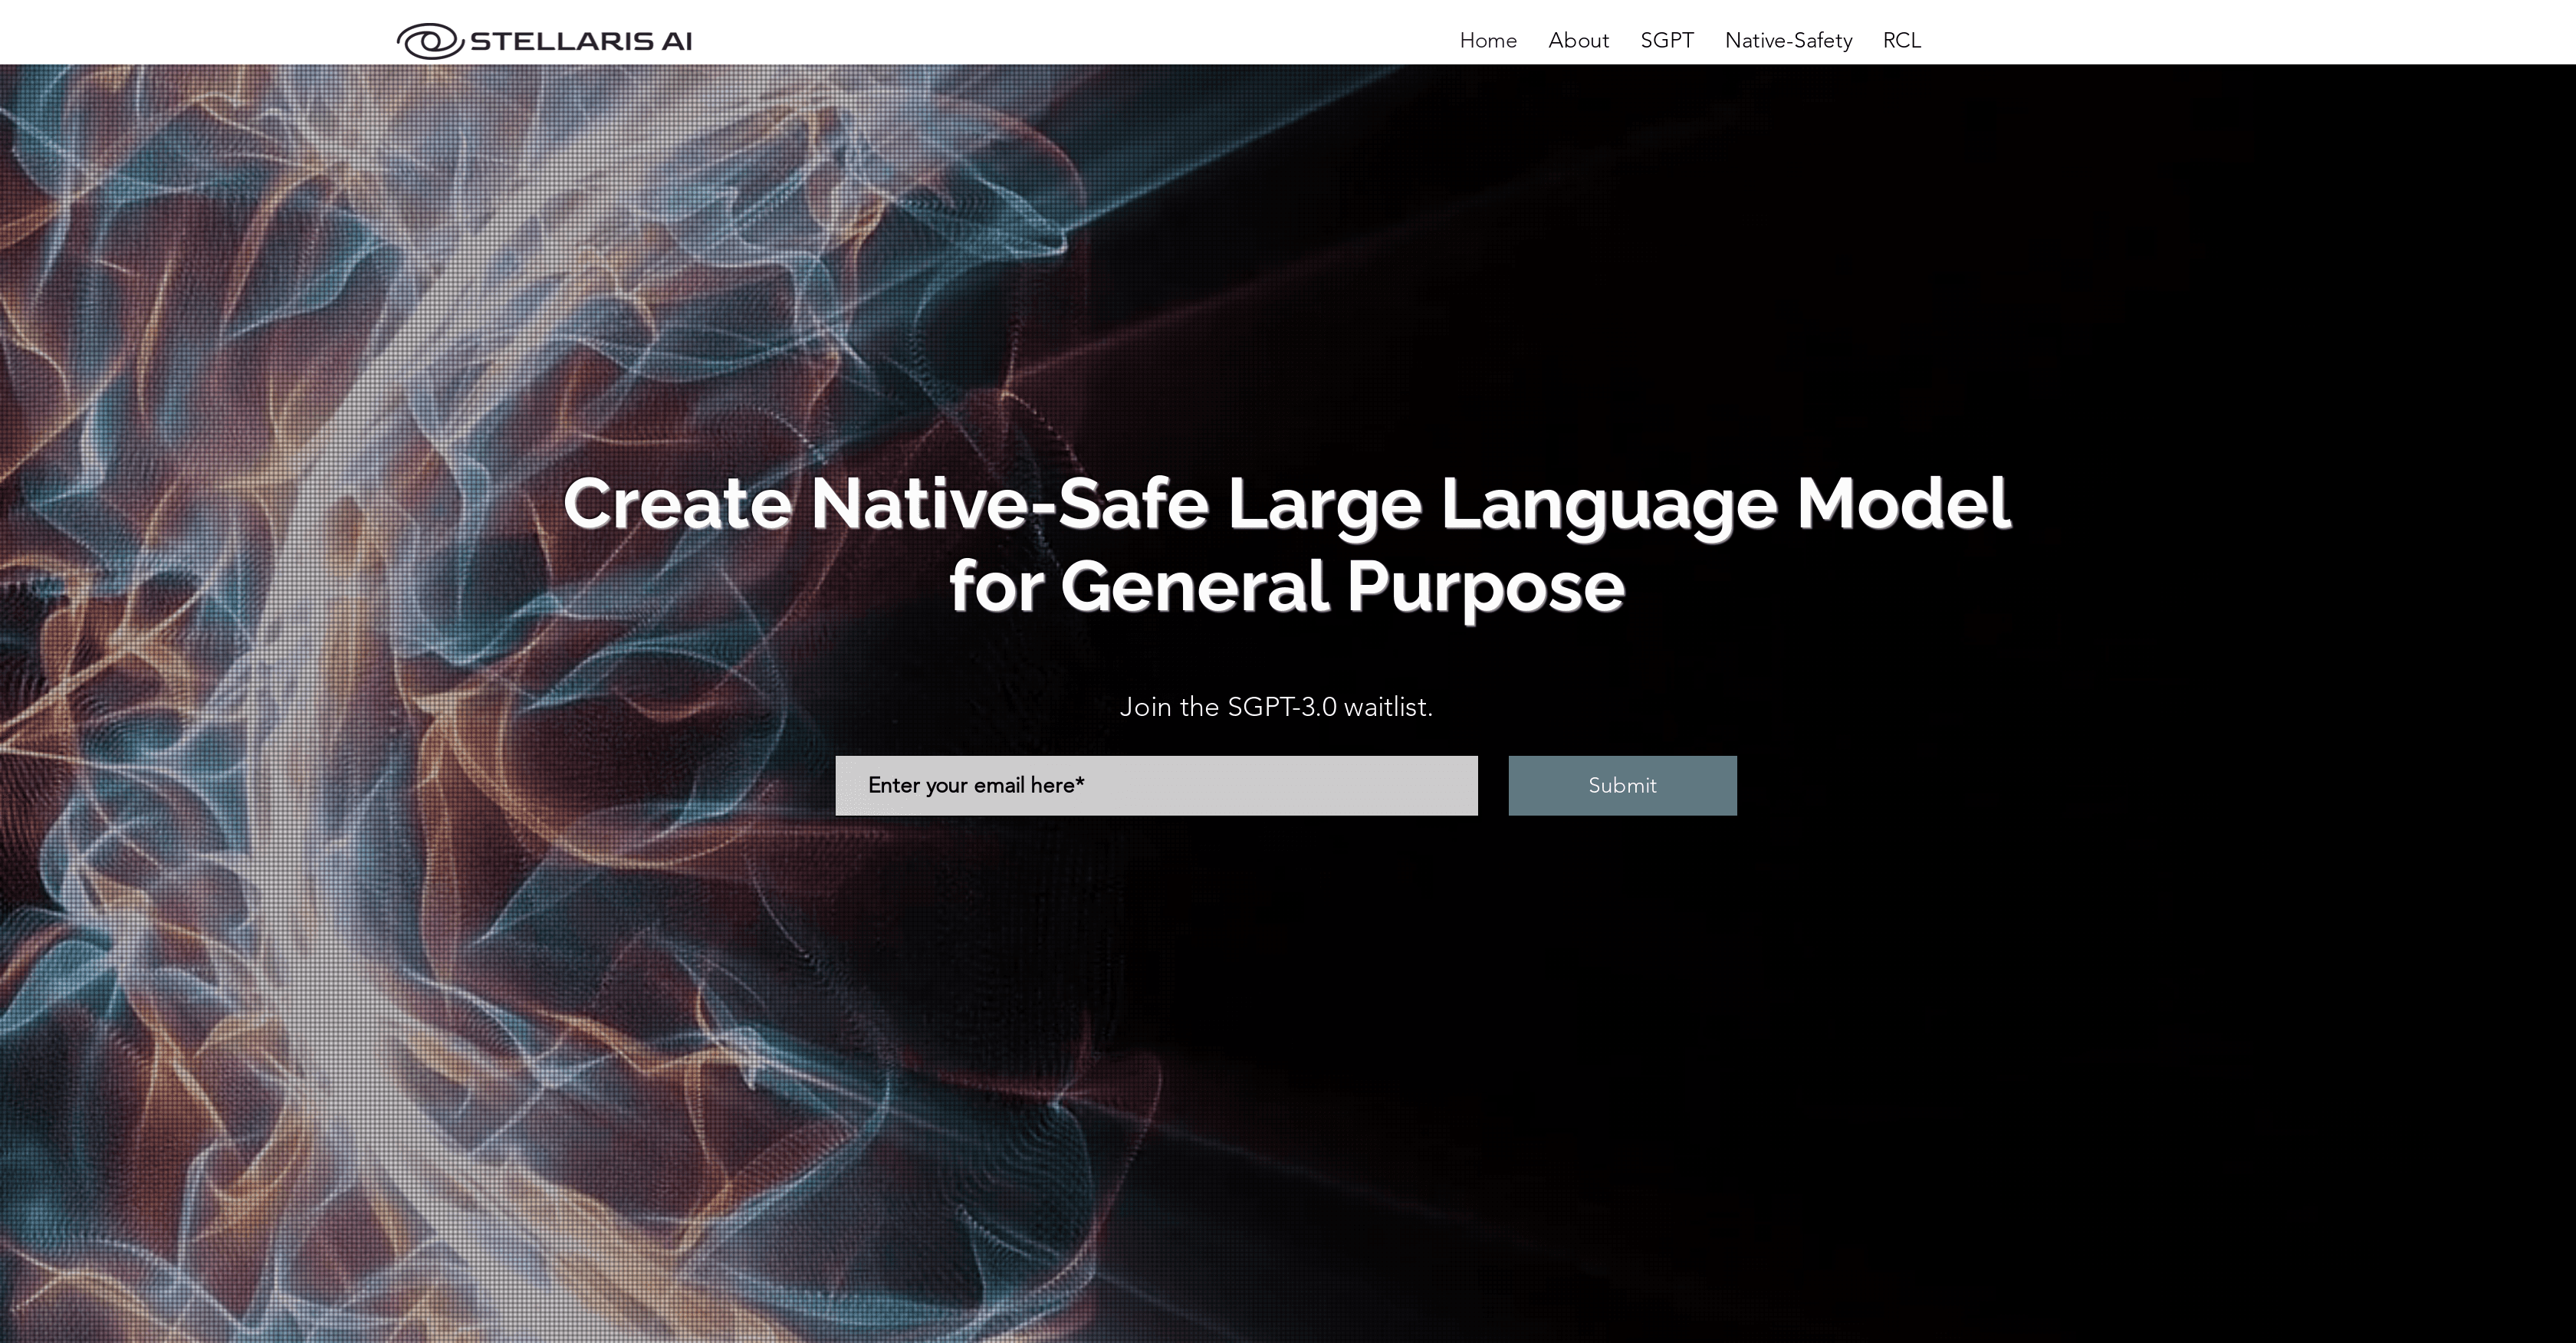Click the word 'Create' in the headline

tap(677, 503)
